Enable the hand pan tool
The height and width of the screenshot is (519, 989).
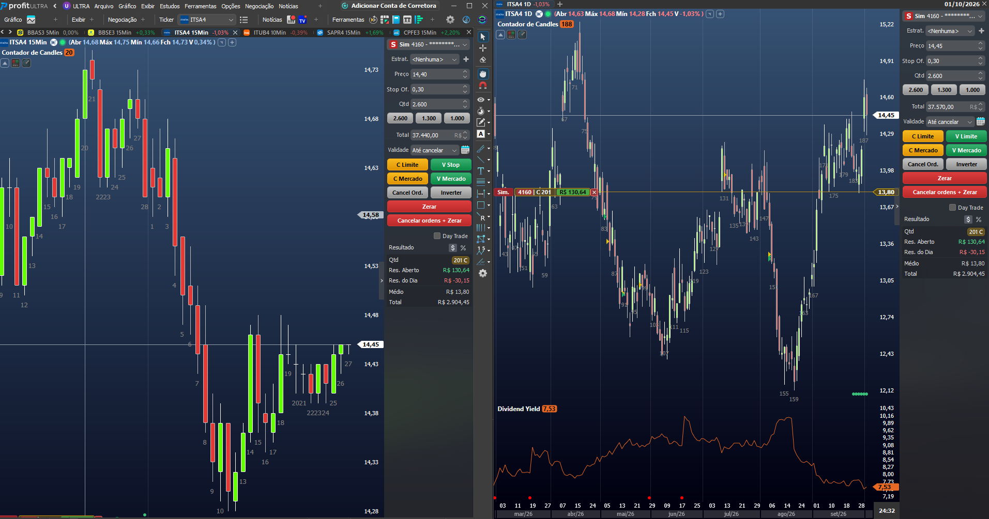483,74
